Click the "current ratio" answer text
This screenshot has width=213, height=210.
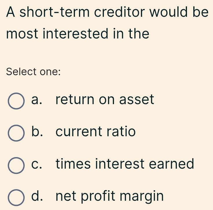coord(96,132)
